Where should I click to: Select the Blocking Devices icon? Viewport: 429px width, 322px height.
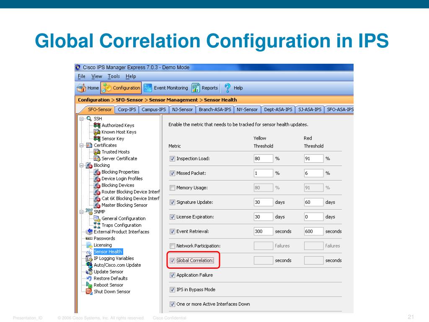pos(97,185)
